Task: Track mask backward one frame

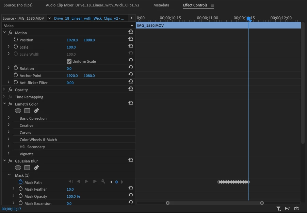Action: (x=71, y=181)
